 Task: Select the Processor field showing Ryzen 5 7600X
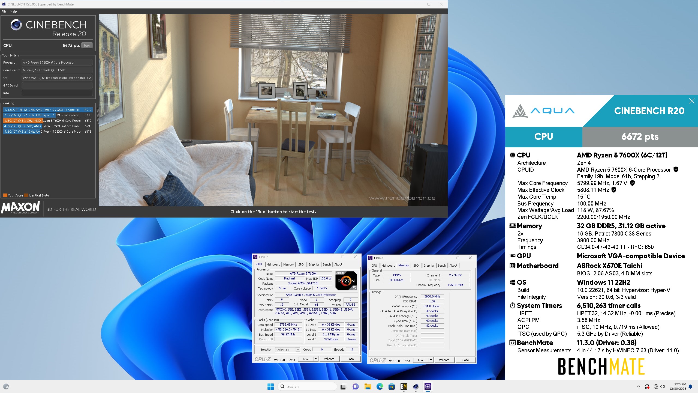57,62
